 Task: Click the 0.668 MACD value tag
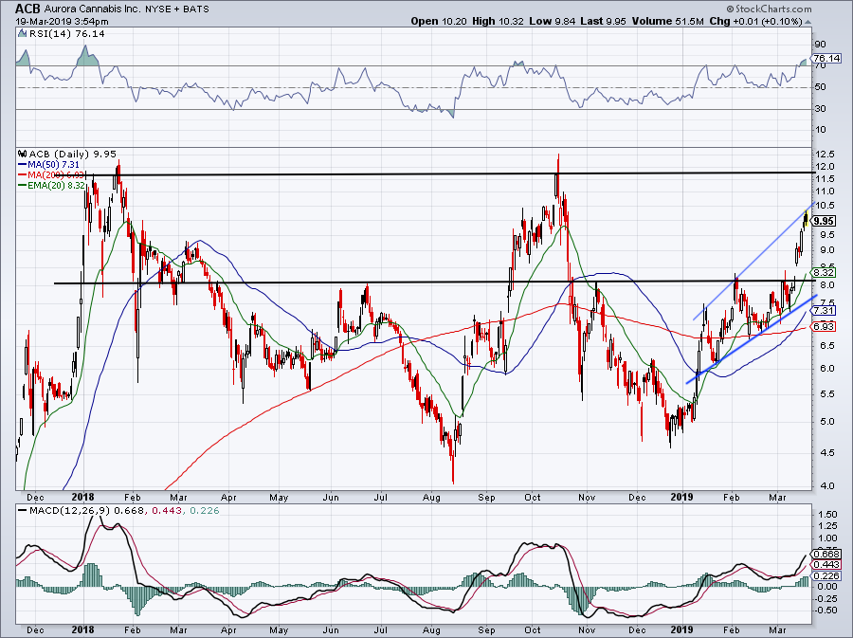pyautogui.click(x=826, y=555)
